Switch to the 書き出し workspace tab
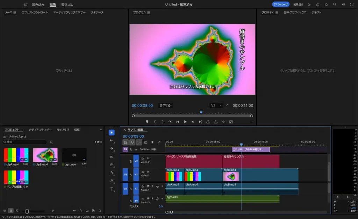358x219 pixels. pyautogui.click(x=67, y=4)
